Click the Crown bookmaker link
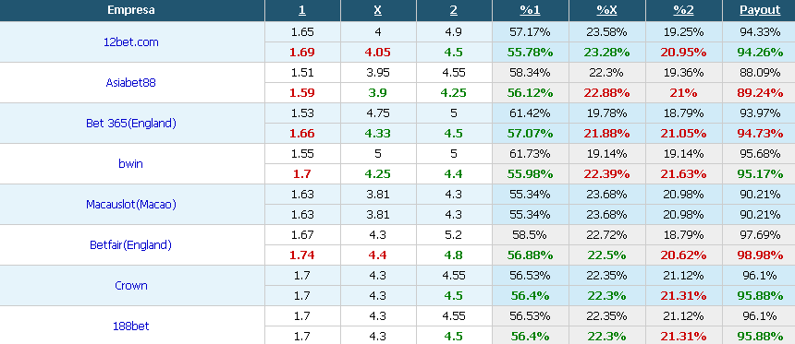Image resolution: width=795 pixels, height=344 pixels. click(131, 285)
